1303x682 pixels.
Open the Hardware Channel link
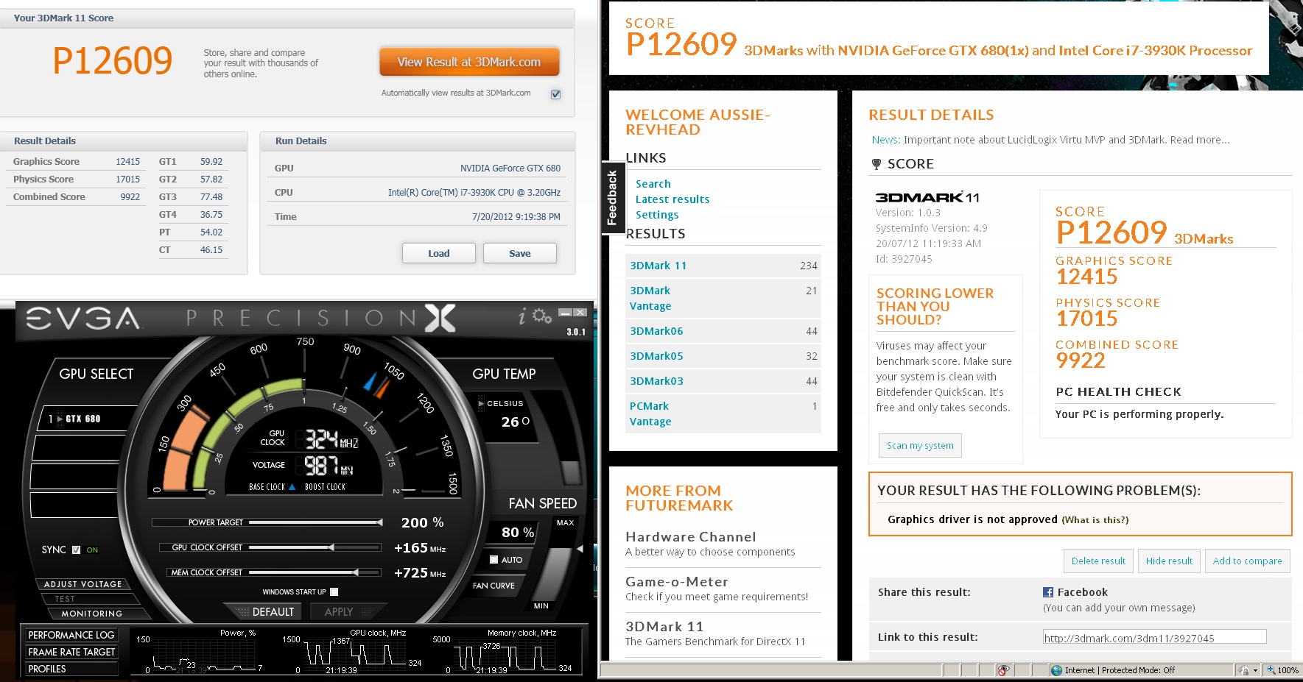pyautogui.click(x=691, y=537)
